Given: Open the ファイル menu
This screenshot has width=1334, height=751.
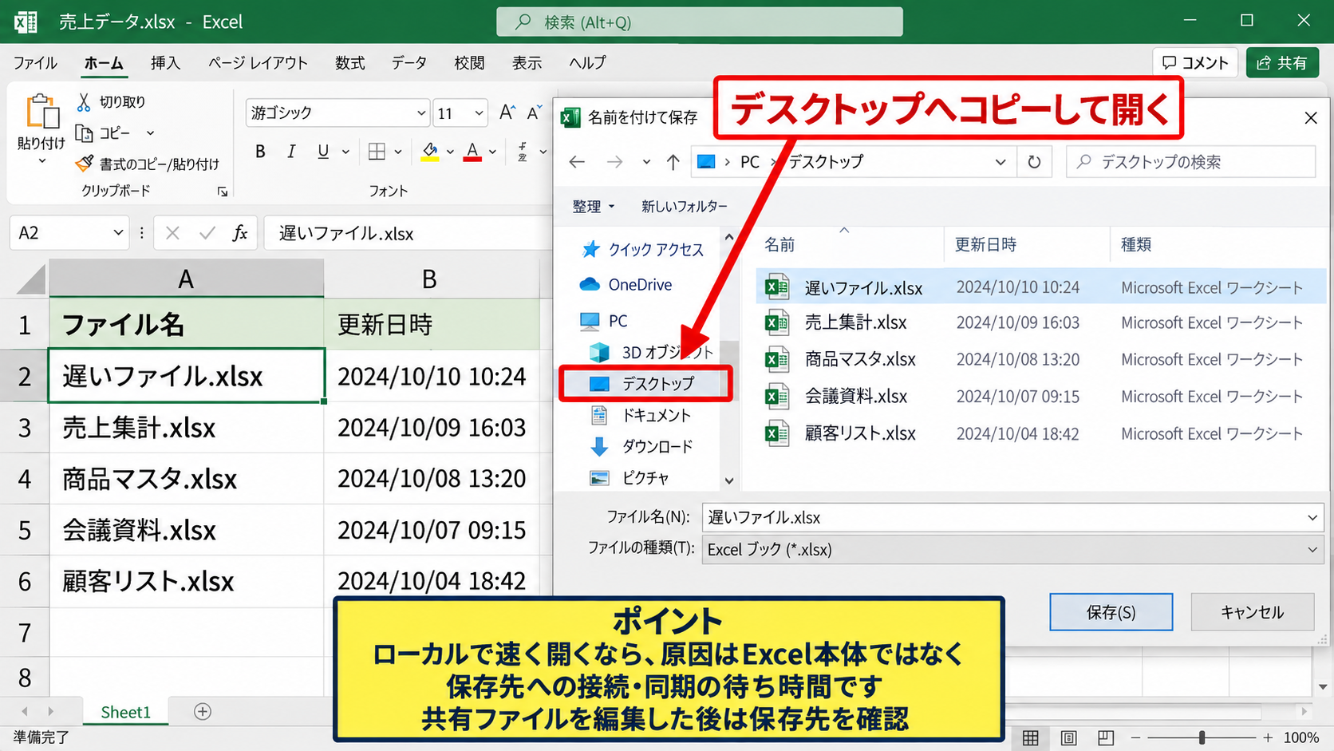Looking at the screenshot, I should click(35, 63).
